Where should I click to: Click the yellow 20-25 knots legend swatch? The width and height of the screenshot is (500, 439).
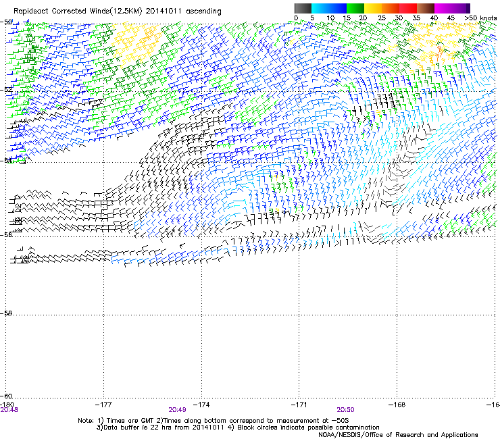click(373, 8)
